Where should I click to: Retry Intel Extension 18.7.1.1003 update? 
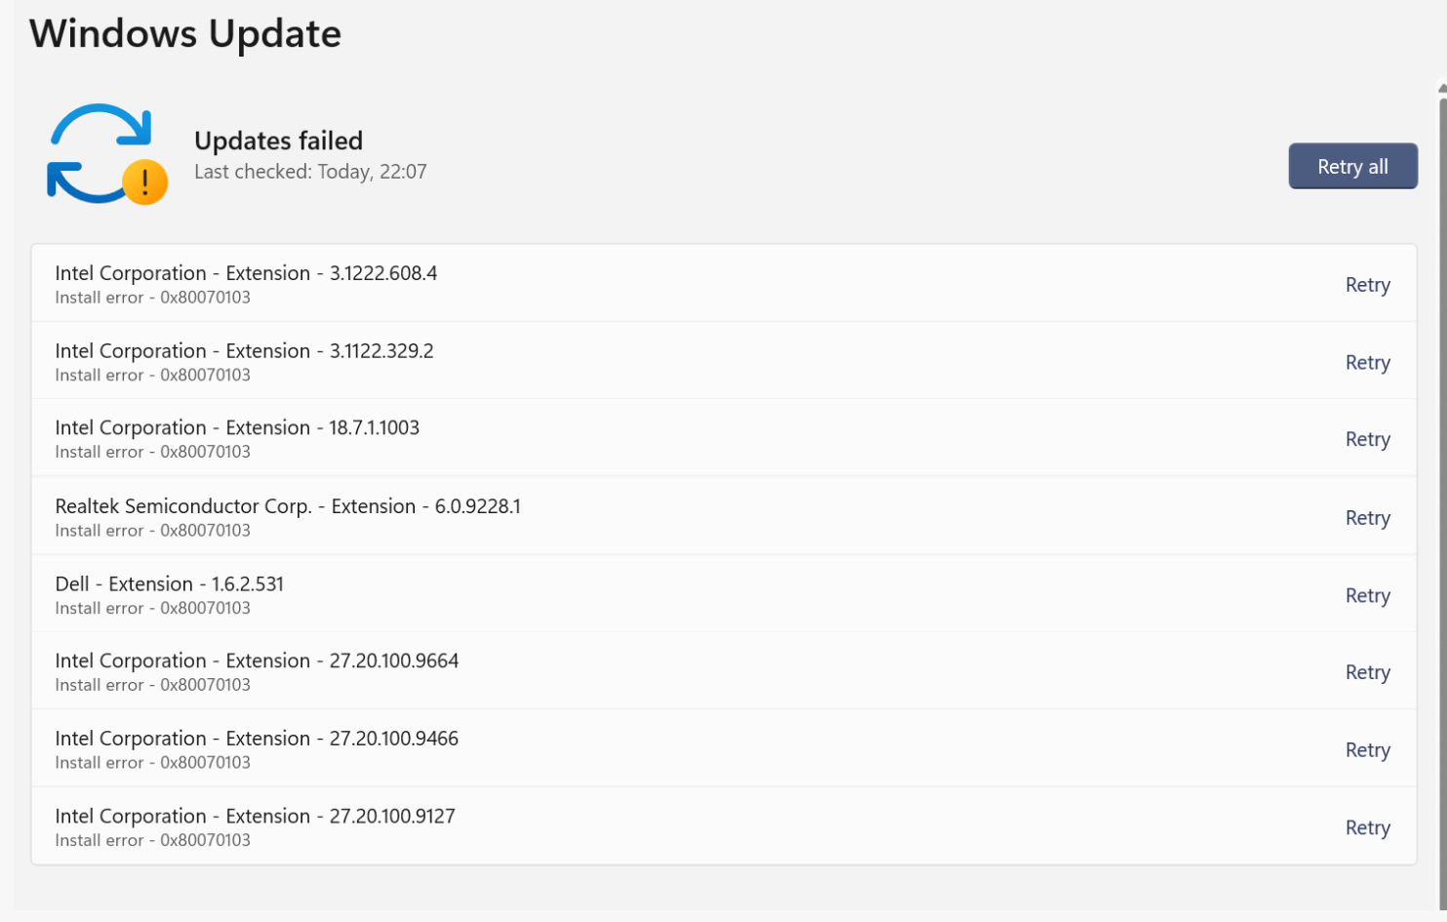pyautogui.click(x=1367, y=440)
